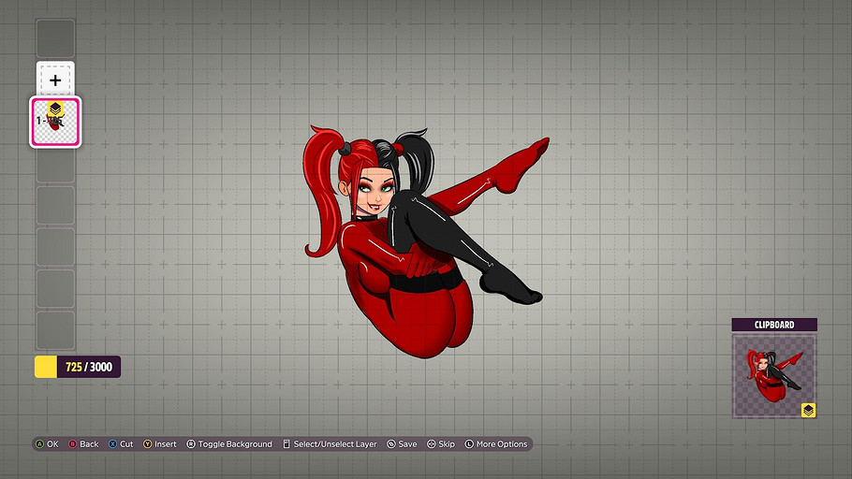852x479 pixels.
Task: Select the highlighted layer group thumbnail
Action: tap(55, 123)
